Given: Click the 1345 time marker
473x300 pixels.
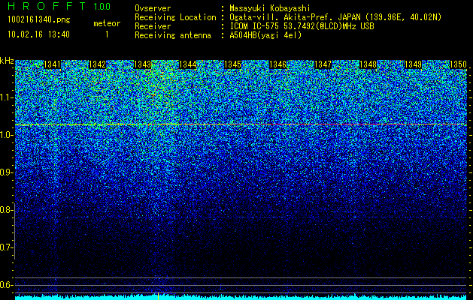Looking at the screenshot, I should pos(233,64).
